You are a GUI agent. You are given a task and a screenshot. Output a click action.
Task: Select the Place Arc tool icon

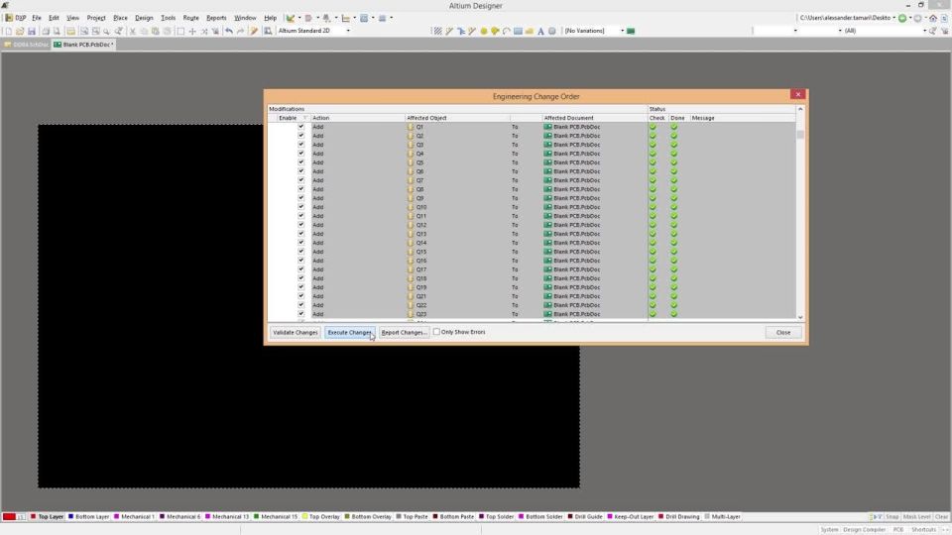click(507, 31)
